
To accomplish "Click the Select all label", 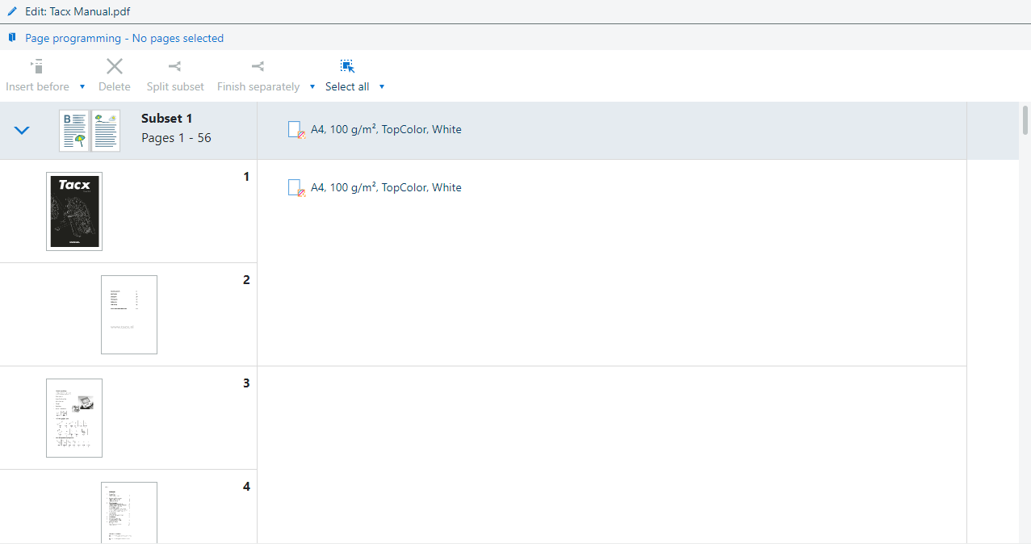I will 347,86.
